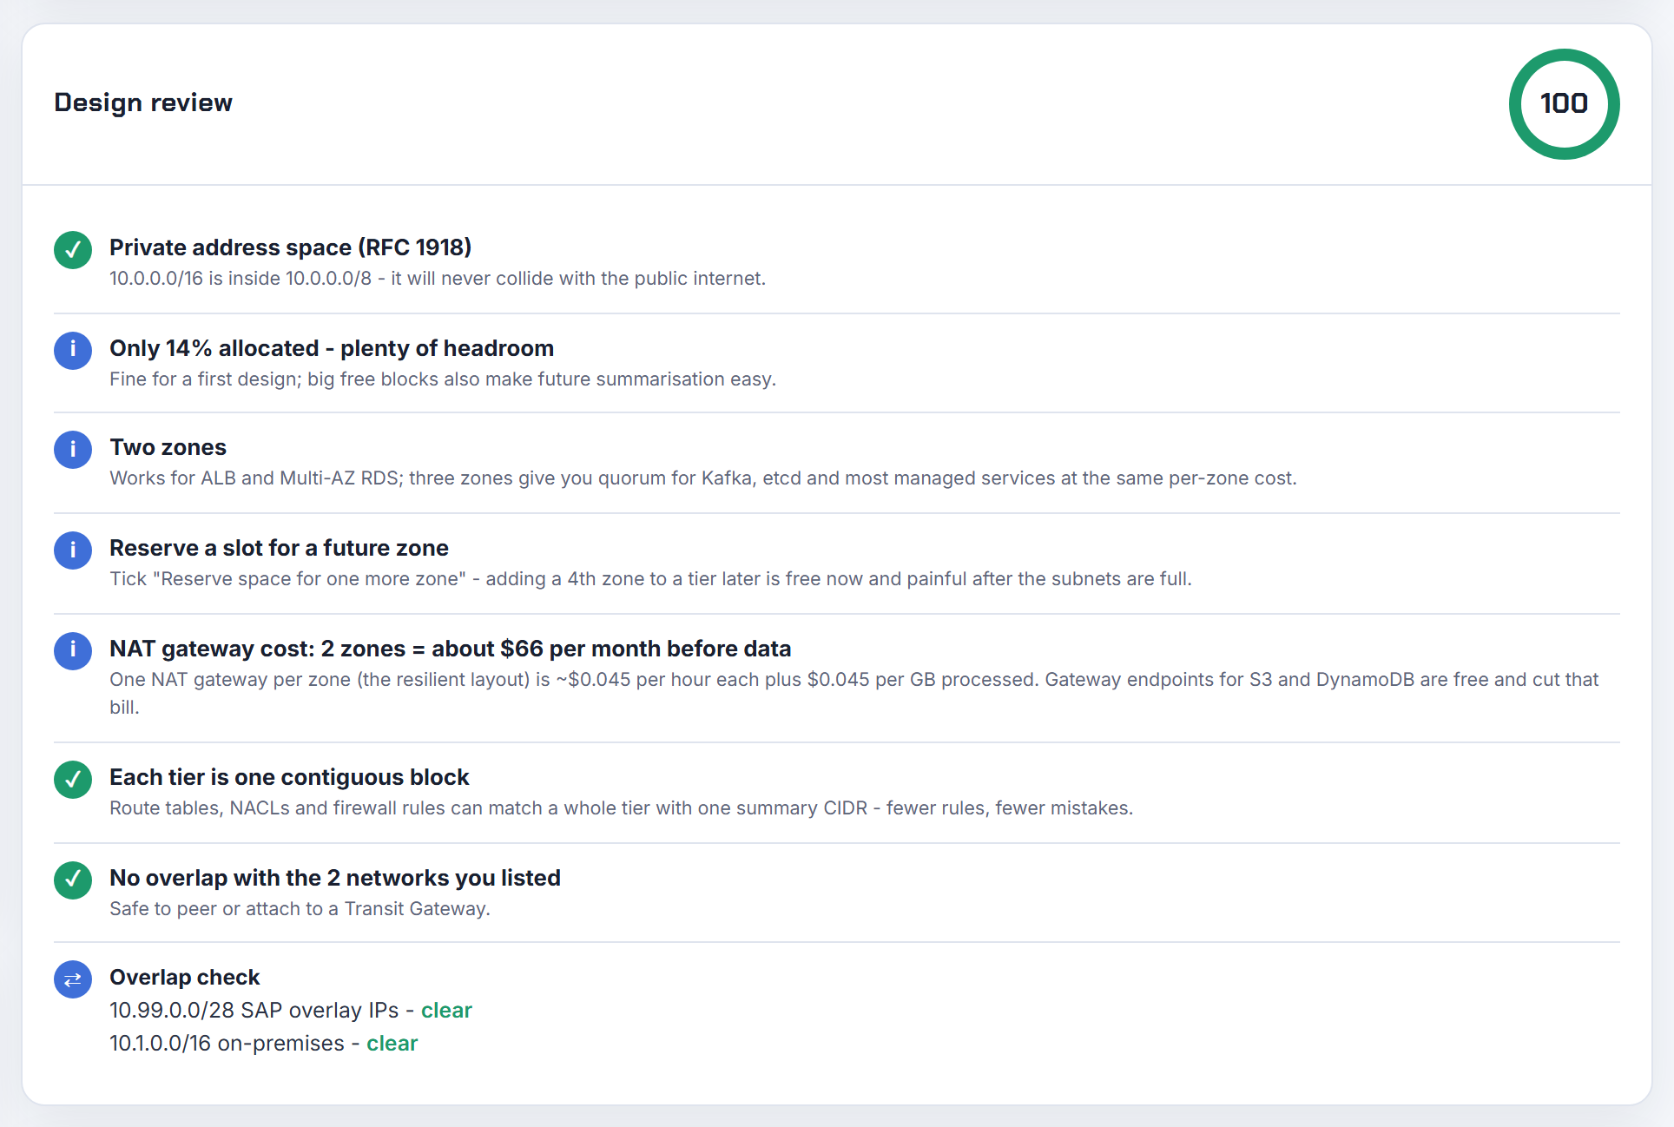Click the Reserve a slot for a future zone title
1674x1127 pixels.
[279, 548]
